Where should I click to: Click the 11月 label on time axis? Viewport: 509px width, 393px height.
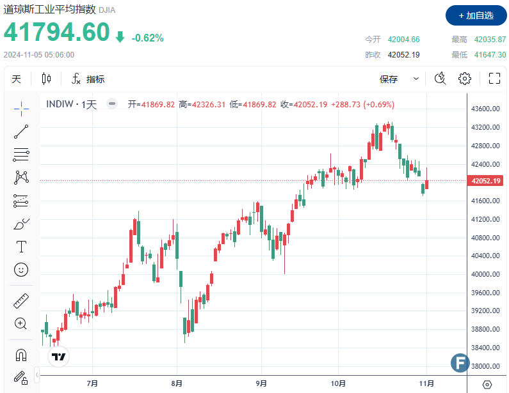(426, 383)
